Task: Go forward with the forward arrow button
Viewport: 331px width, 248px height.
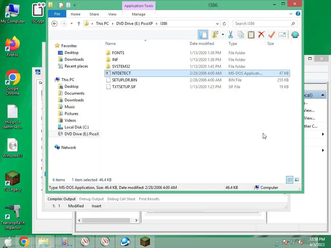Action: pos(64,23)
